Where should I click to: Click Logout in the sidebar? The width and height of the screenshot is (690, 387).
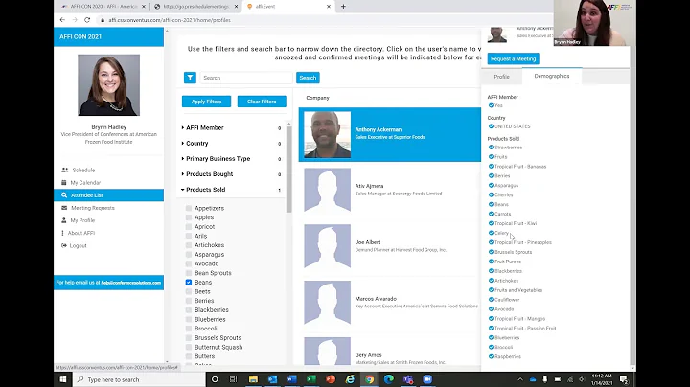pos(78,245)
